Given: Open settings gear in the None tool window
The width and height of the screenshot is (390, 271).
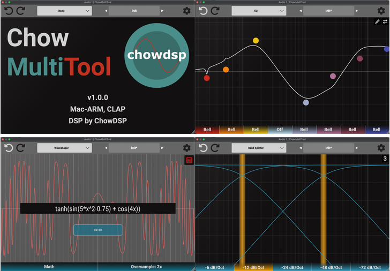Looking at the screenshot, I should 186,11.
